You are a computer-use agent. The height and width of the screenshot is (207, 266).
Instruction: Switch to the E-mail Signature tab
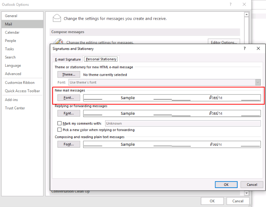[68, 59]
